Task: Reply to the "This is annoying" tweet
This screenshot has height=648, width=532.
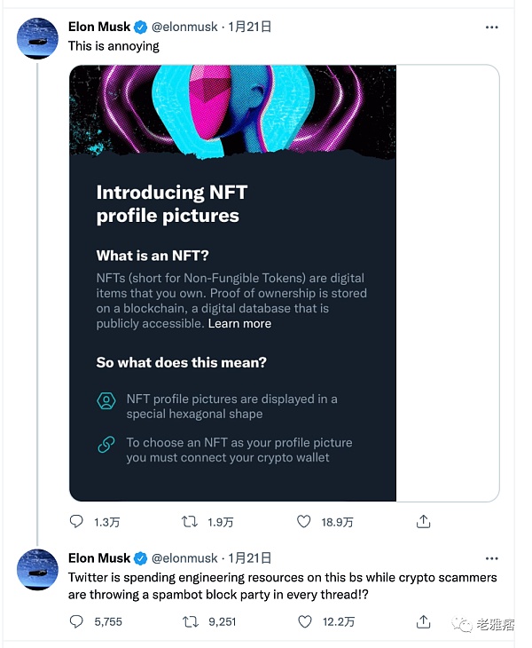Action: click(76, 522)
